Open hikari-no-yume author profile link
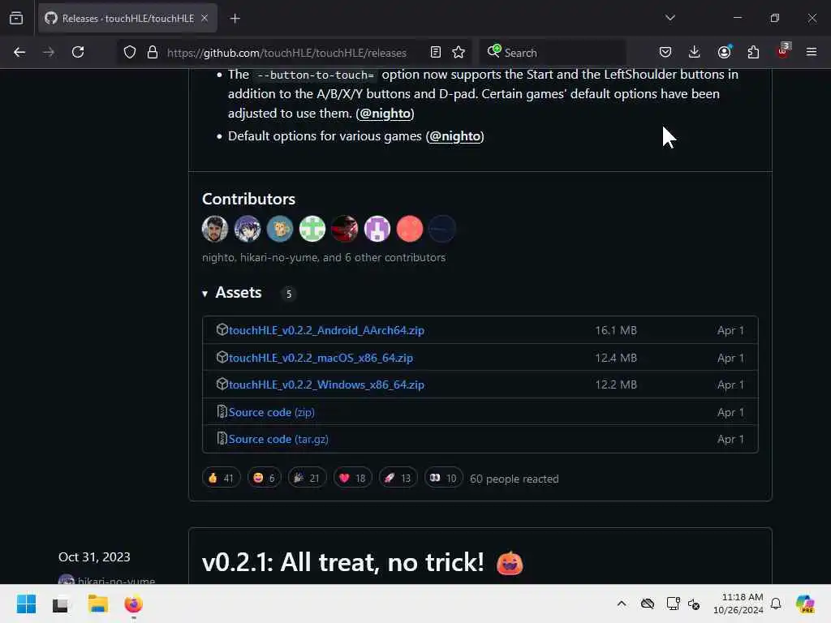 pyautogui.click(x=116, y=581)
